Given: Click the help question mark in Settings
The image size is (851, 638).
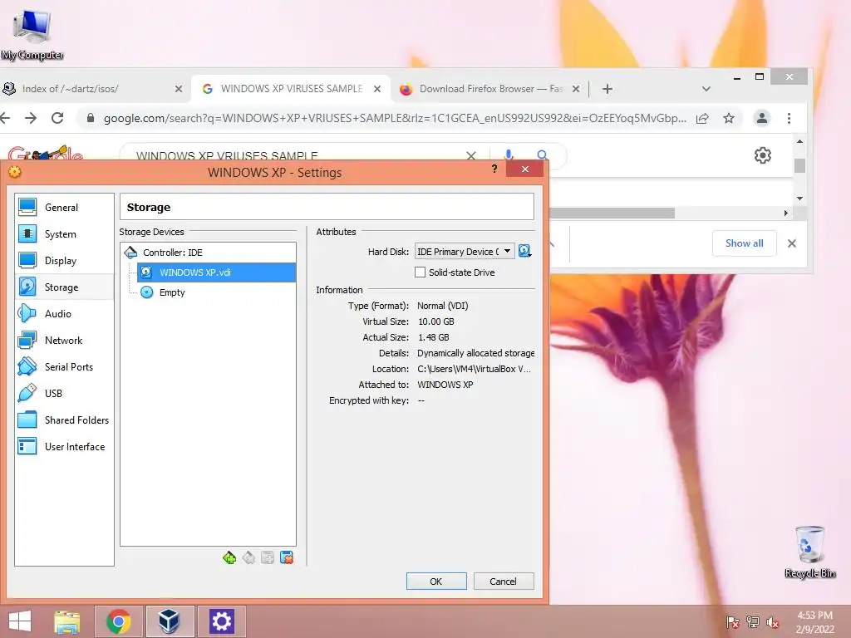Looking at the screenshot, I should point(494,169).
